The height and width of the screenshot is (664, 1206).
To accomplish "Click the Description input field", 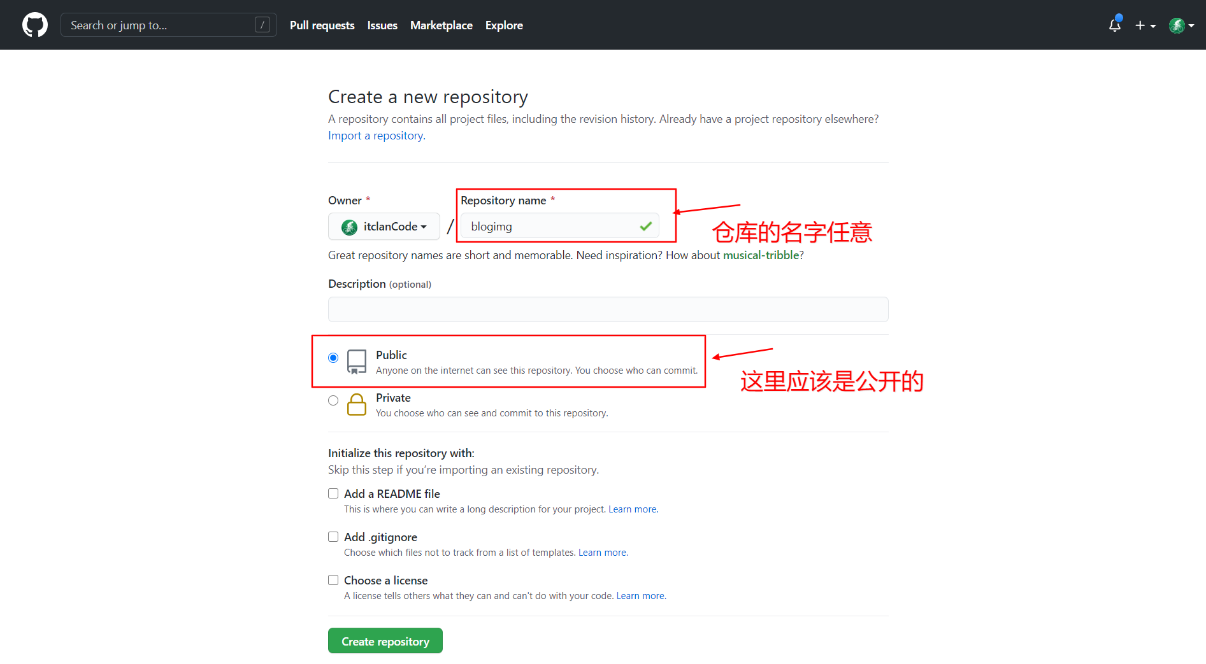I will coord(607,309).
